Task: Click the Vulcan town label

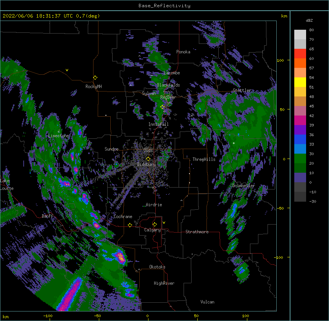Action: (207, 302)
